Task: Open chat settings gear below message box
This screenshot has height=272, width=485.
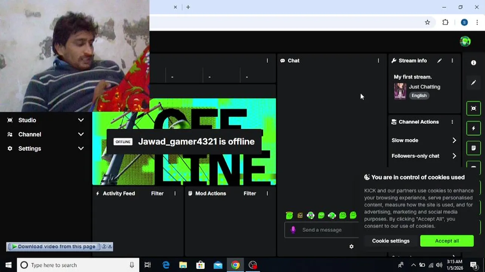Action: (x=351, y=247)
